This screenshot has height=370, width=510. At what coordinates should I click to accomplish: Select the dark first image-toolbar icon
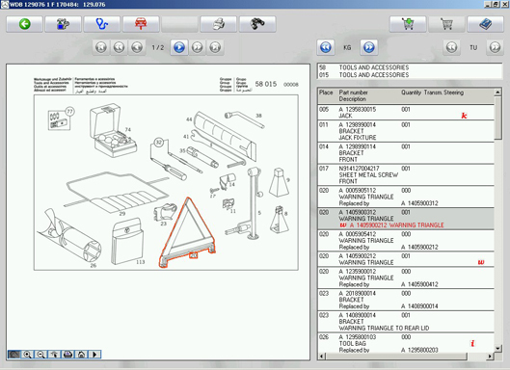point(14,354)
